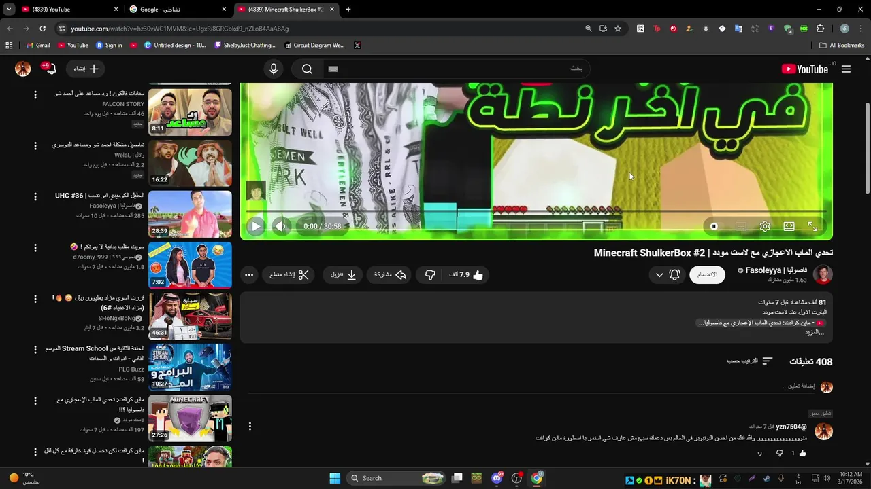Screen dimensions: 871x489
Task: Open comment sort (الترتيب حسب) dropdown
Action: point(750,361)
